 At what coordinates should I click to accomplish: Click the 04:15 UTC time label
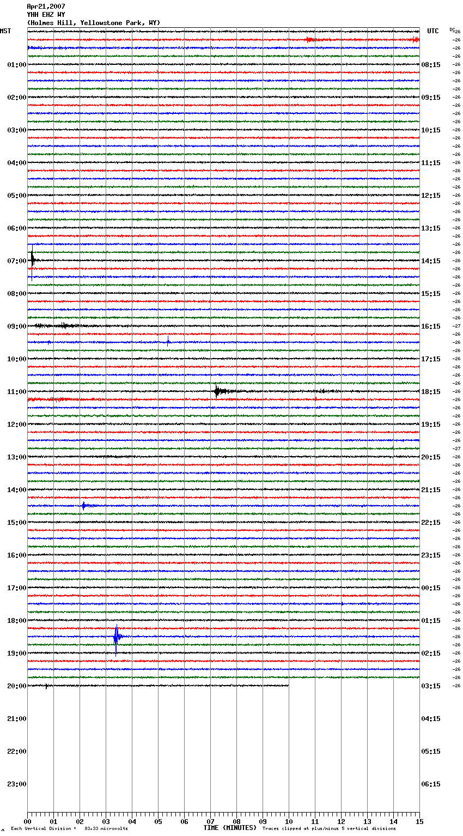(x=431, y=719)
